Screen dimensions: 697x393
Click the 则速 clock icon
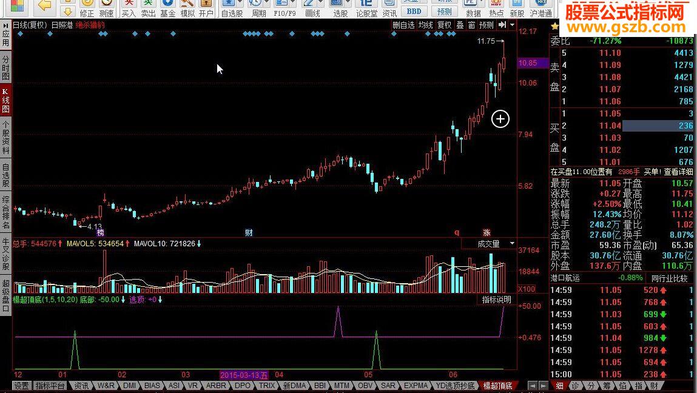coord(106,8)
